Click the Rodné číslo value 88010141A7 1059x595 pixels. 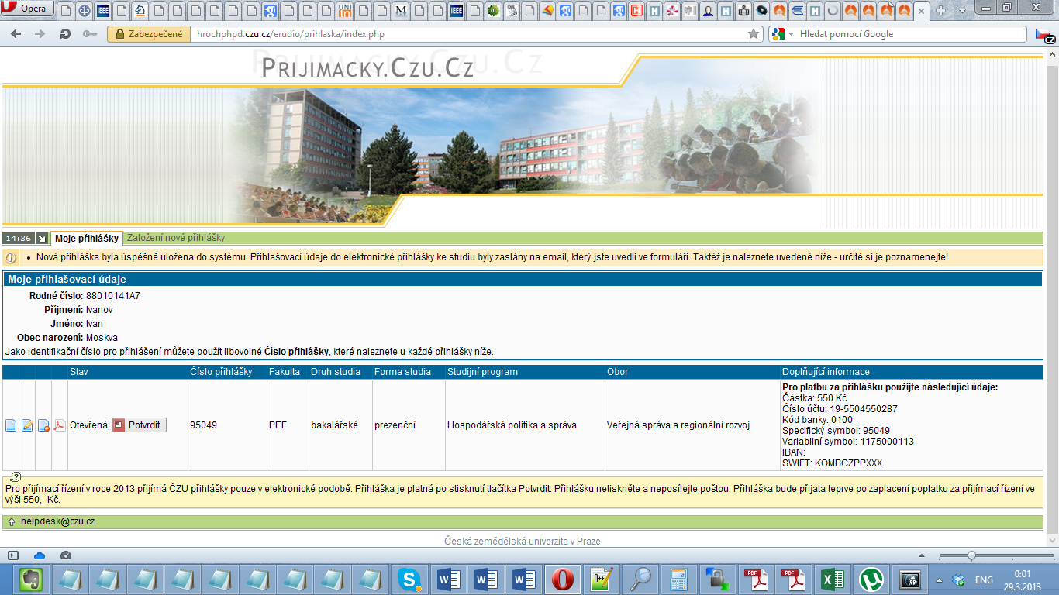(x=113, y=296)
